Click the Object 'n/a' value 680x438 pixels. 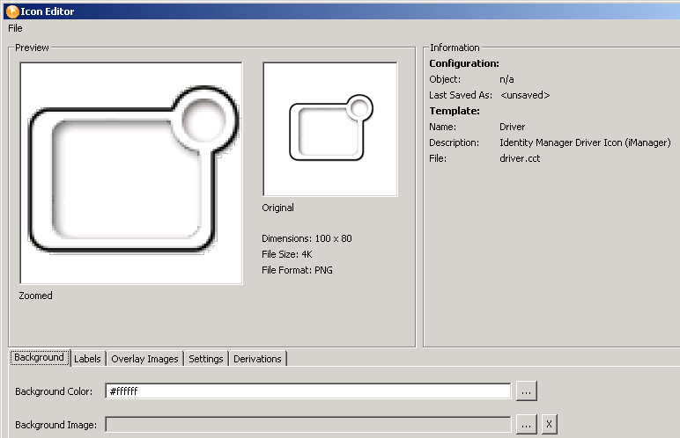click(506, 79)
